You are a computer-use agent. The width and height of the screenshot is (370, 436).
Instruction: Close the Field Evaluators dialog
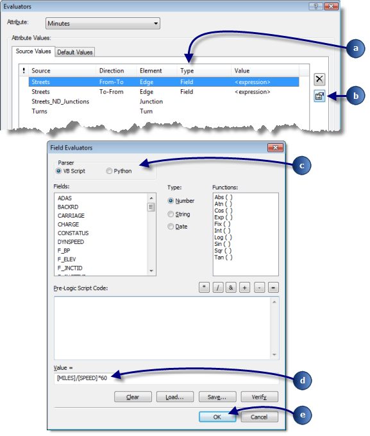click(x=275, y=148)
